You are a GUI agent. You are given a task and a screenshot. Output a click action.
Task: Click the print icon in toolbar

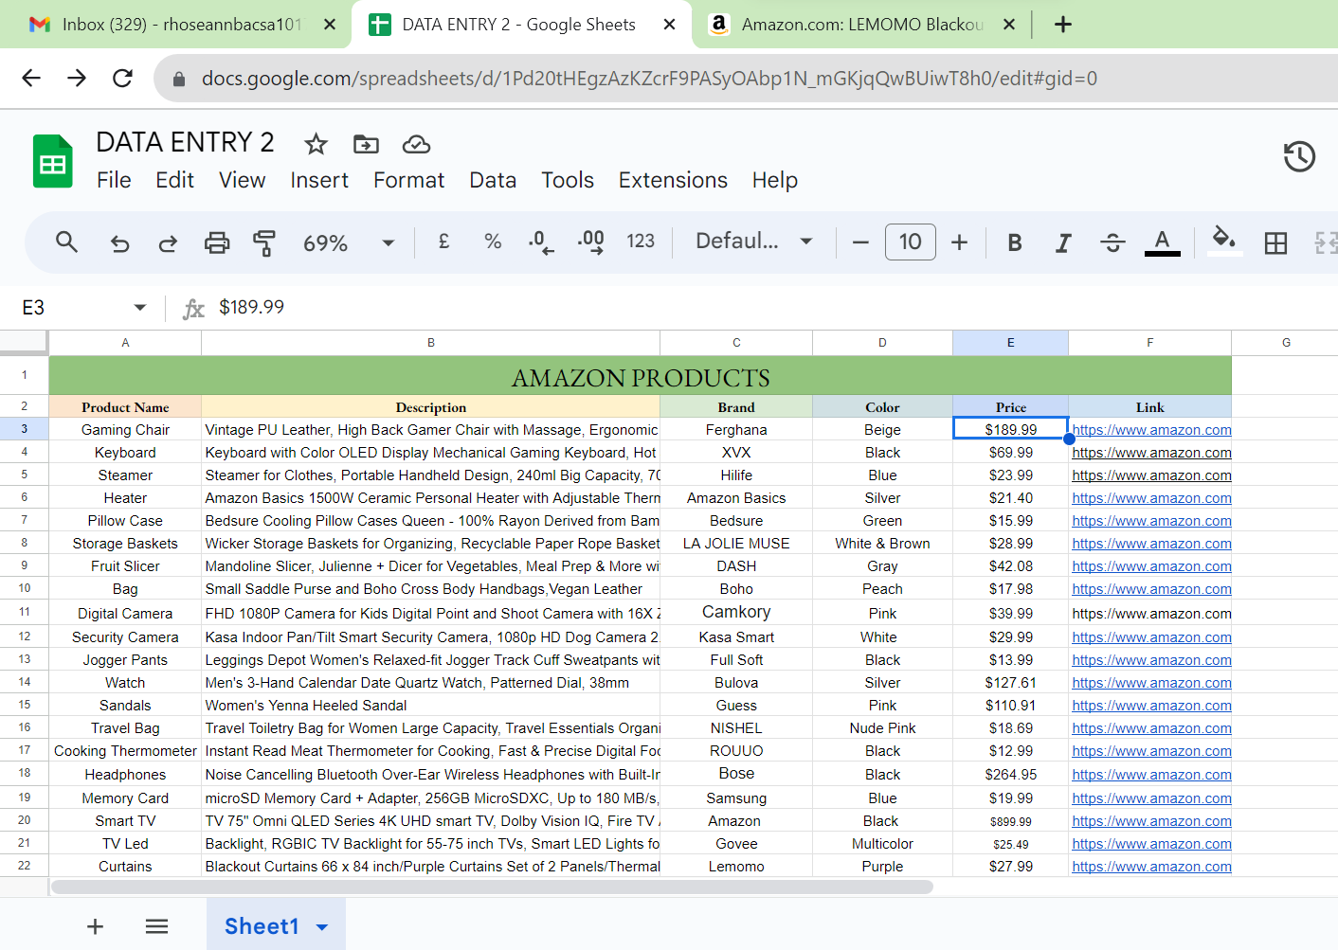[217, 243]
